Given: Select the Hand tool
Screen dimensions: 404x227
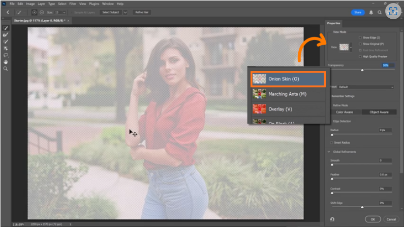Looking at the screenshot, I should pyautogui.click(x=6, y=62).
